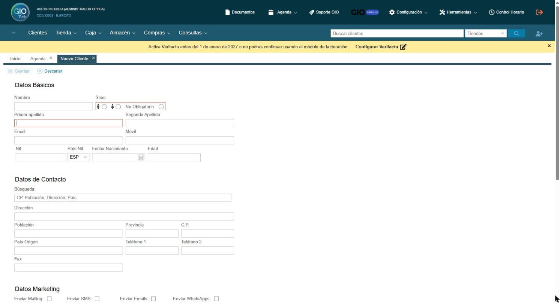Click the Teléfono 1 field
Screen dimensions: 560x304
coord(152,250)
